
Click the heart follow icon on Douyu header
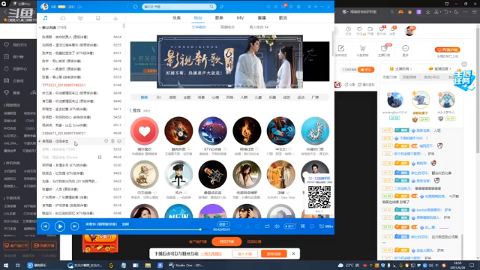[x=359, y=29]
